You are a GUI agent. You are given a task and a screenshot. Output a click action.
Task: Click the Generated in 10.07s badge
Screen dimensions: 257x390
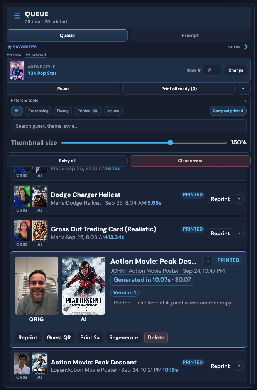pyautogui.click(x=152, y=280)
